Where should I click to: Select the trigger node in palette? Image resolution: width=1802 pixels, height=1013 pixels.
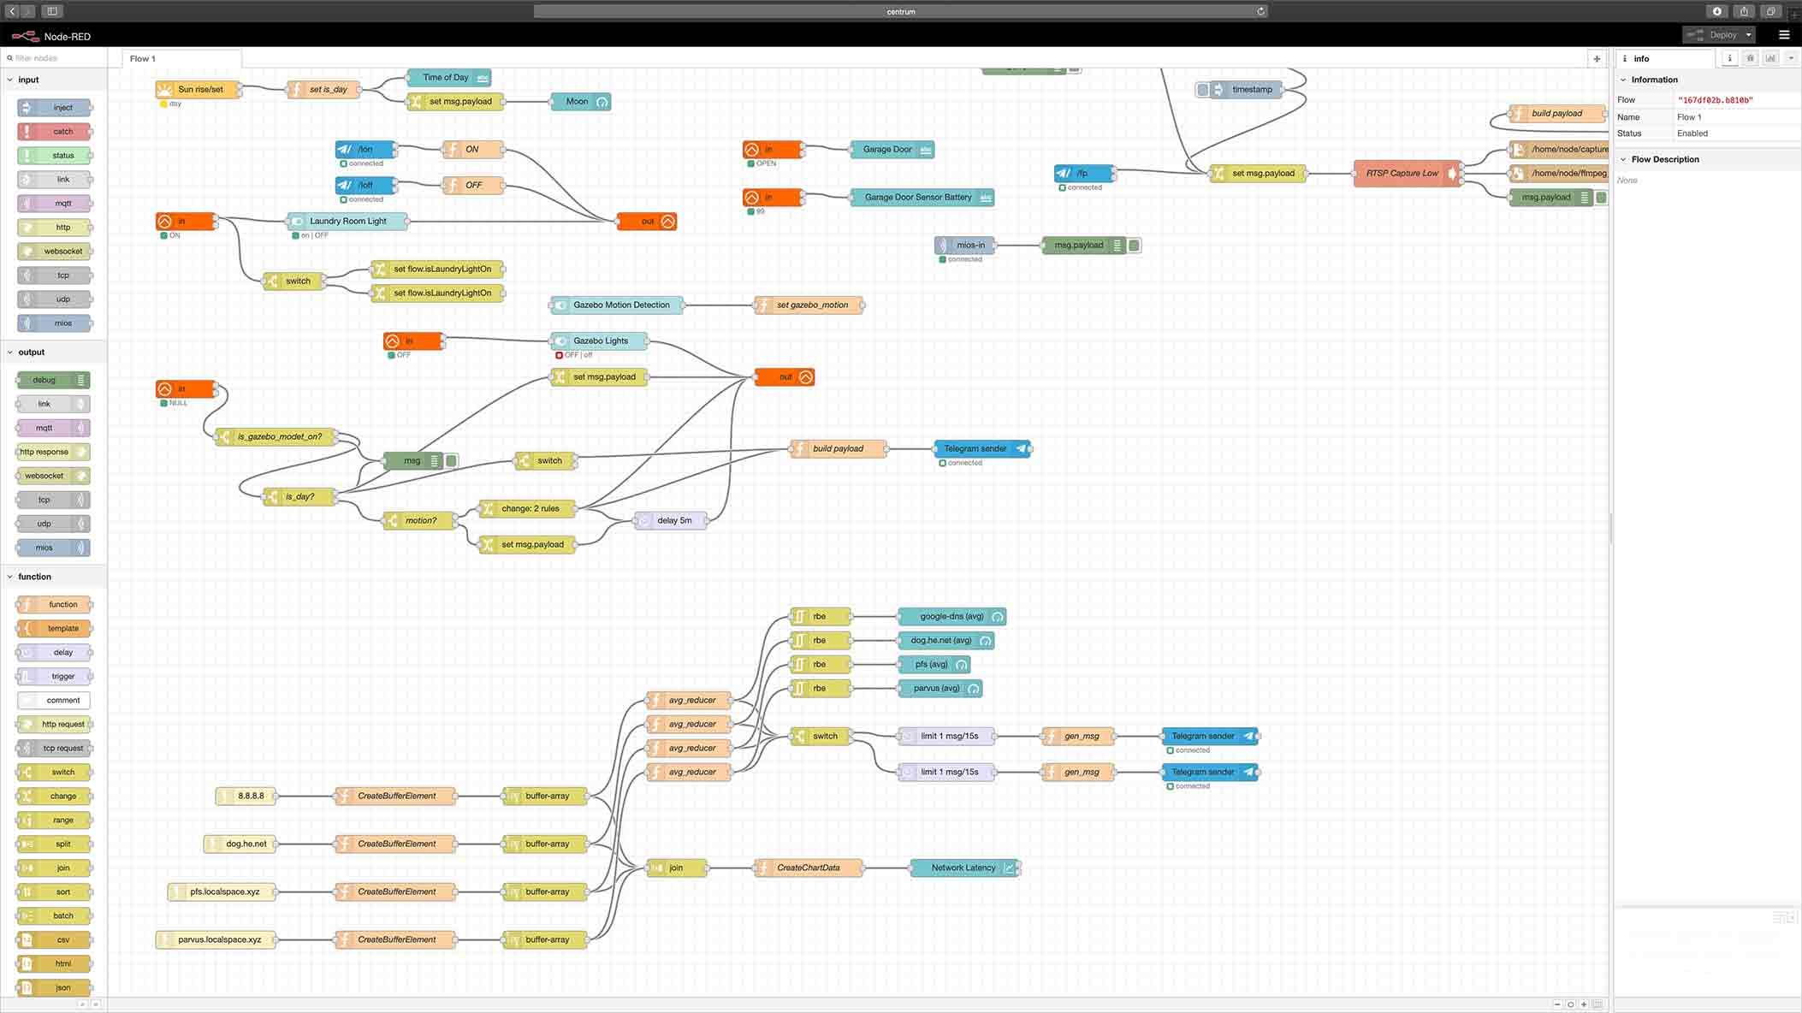click(55, 676)
